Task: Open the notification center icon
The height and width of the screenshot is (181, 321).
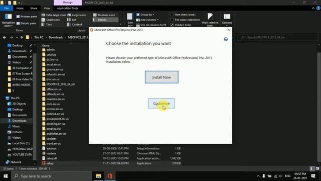Action: tap(313, 176)
